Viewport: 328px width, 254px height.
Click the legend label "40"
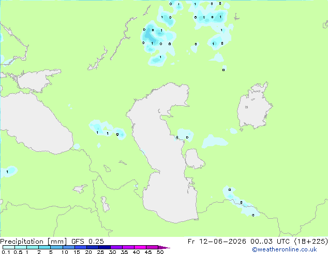click(136, 252)
